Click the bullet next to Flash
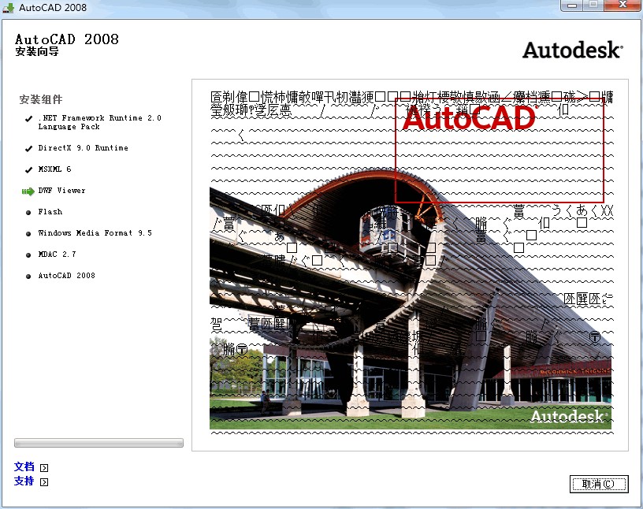This screenshot has width=643, height=509. [x=28, y=212]
